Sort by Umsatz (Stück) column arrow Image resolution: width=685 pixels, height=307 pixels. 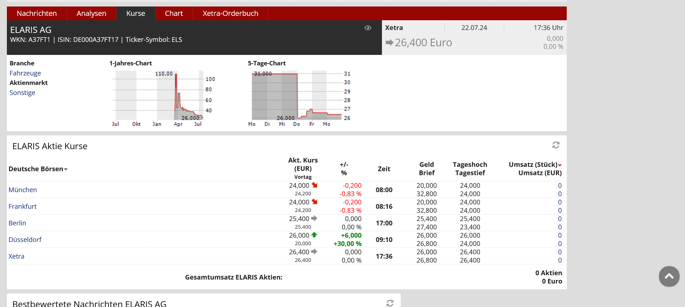(x=560, y=165)
